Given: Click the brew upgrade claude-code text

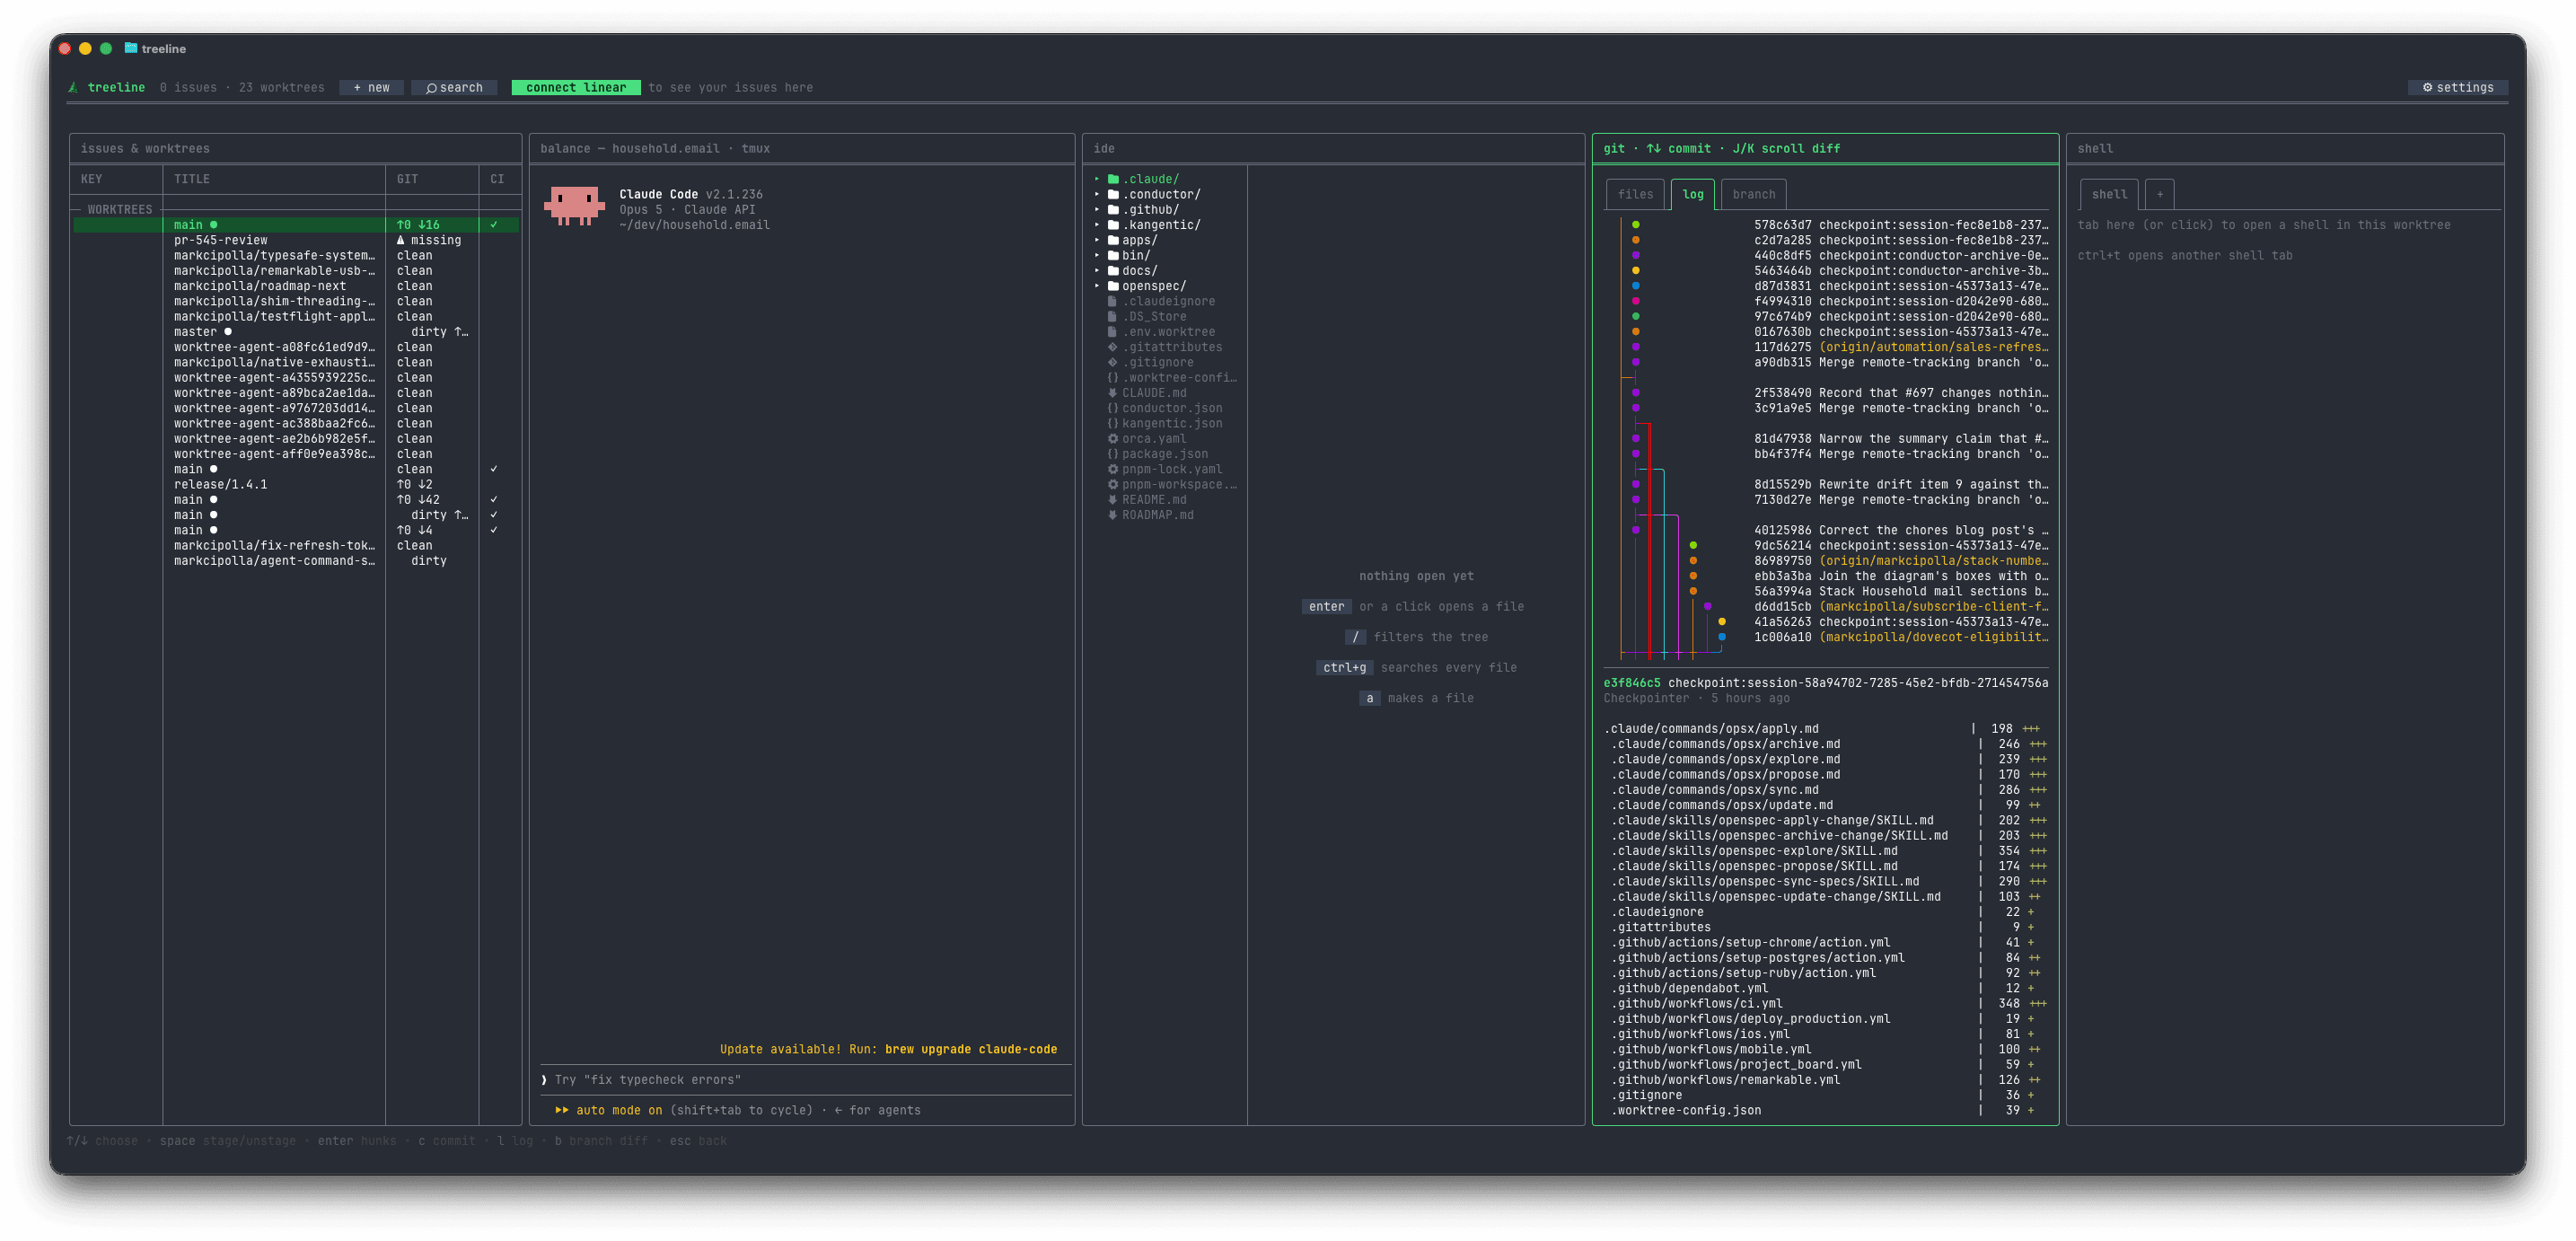Looking at the screenshot, I should [x=970, y=1050].
